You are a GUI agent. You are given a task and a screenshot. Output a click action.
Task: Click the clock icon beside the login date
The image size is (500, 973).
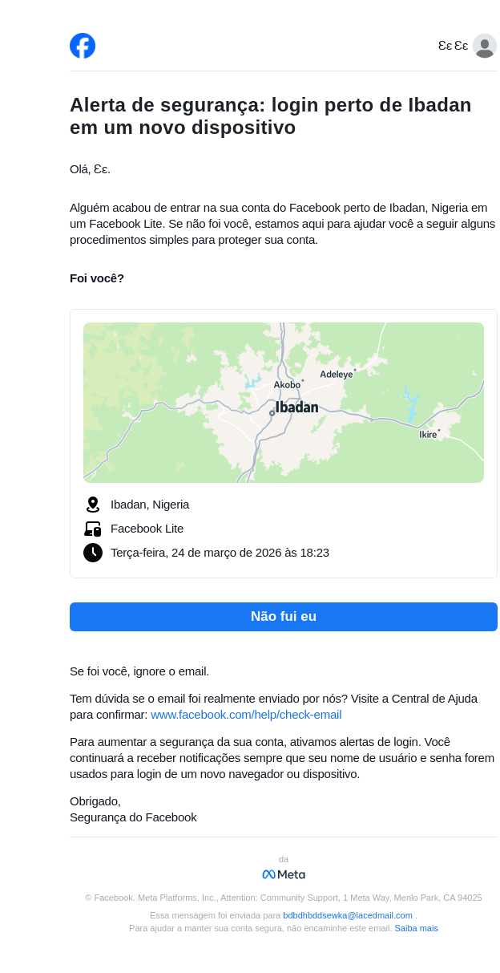click(x=93, y=553)
